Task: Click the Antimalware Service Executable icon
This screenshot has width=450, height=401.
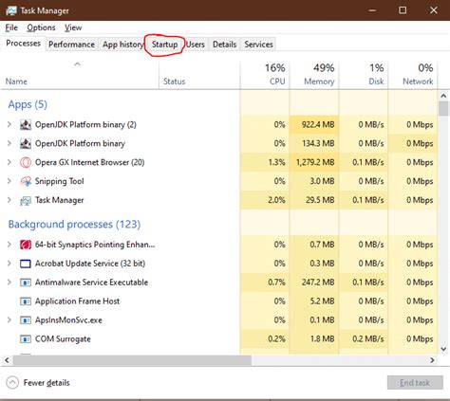Action: click(26, 283)
